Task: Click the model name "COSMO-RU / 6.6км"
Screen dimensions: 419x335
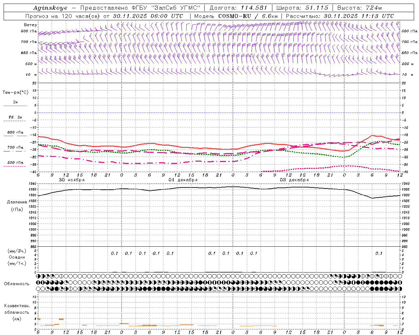Action: 248,16
